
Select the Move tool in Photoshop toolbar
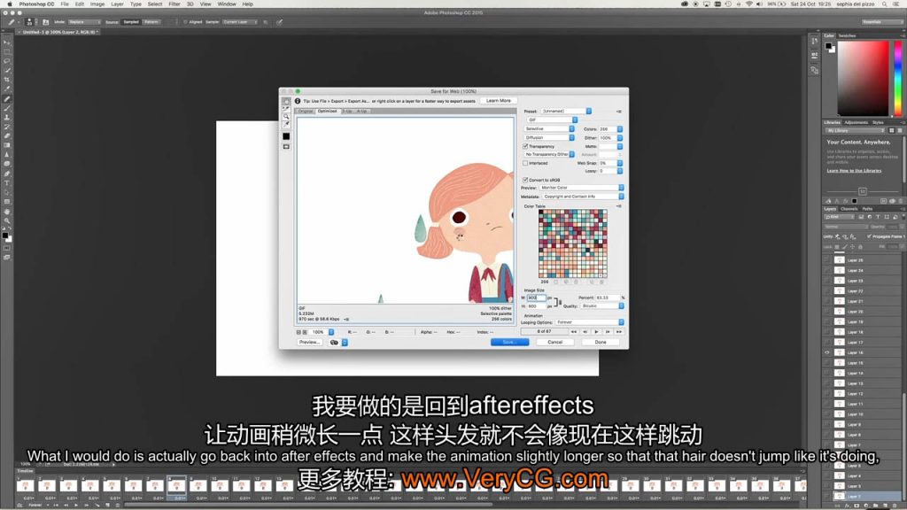7,42
